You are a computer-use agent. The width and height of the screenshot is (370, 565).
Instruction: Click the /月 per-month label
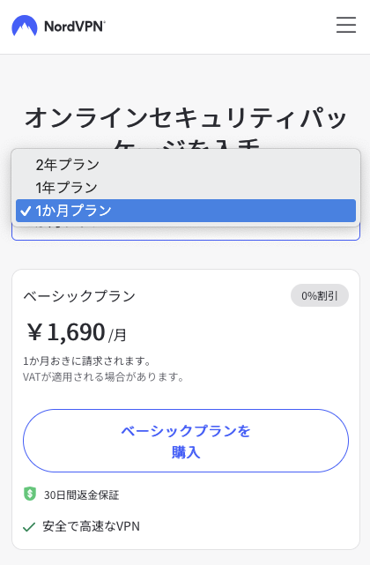[117, 335]
